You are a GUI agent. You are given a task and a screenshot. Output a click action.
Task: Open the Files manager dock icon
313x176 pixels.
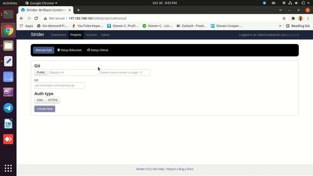[8, 45]
